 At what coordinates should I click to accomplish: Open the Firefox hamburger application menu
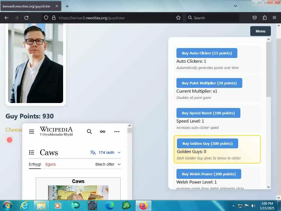[x=274, y=18]
